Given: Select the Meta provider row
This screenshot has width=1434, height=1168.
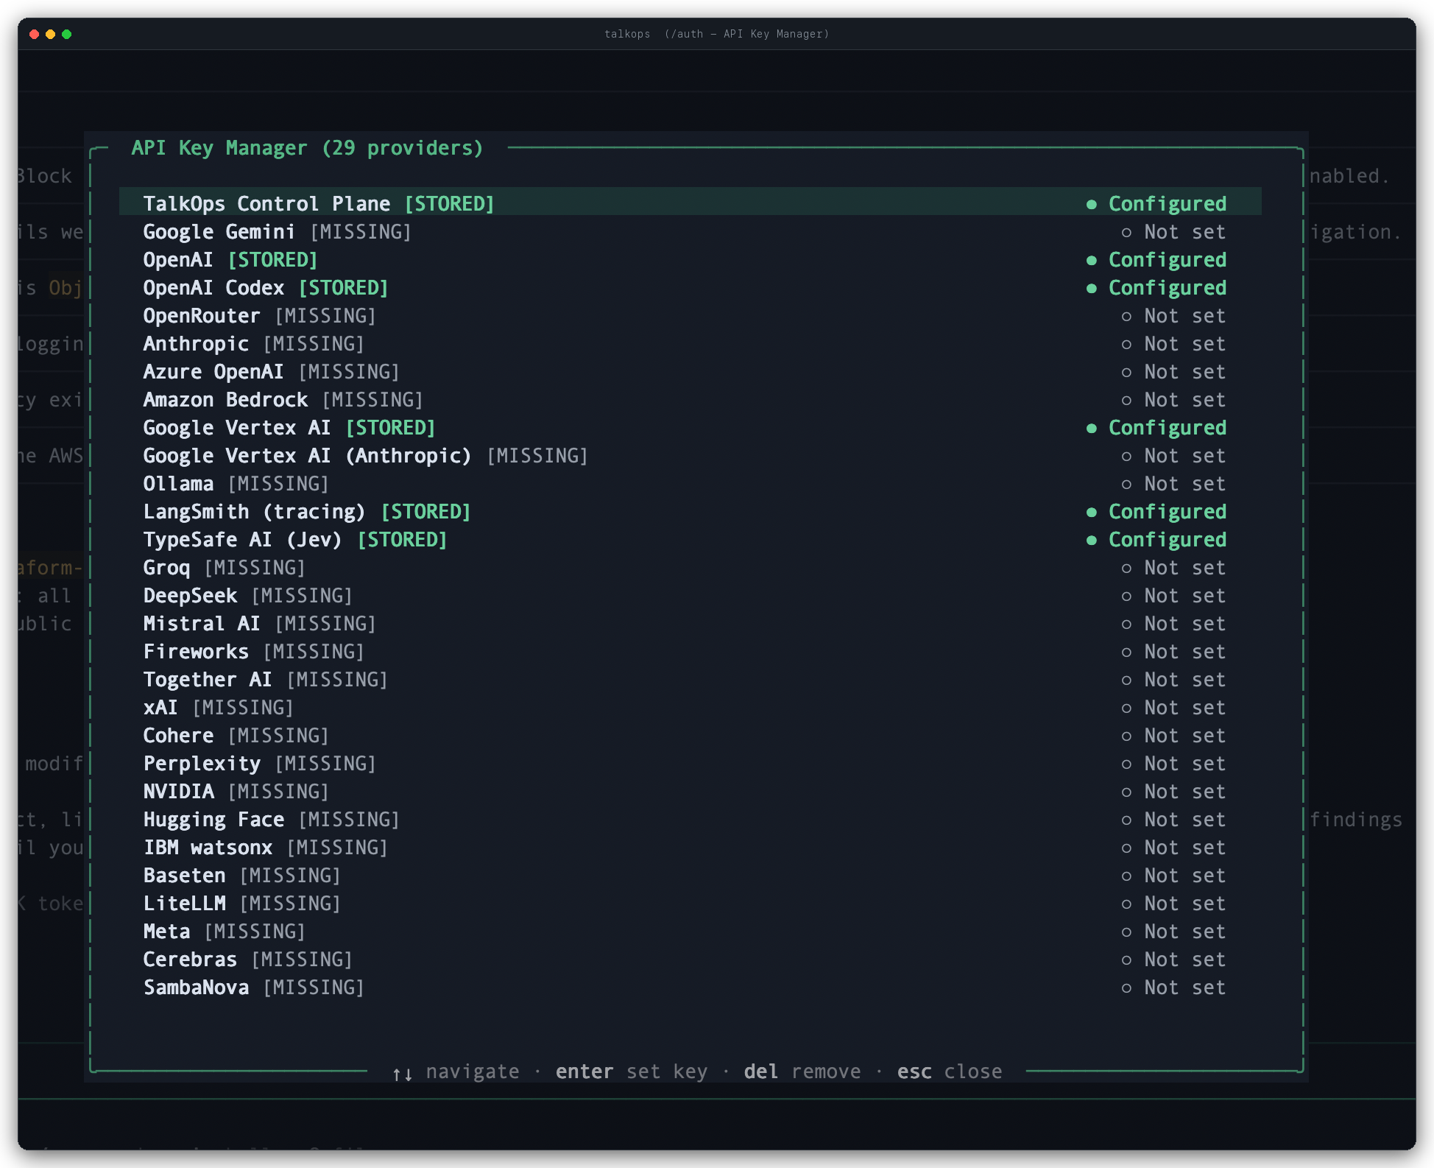Looking at the screenshot, I should (690, 931).
